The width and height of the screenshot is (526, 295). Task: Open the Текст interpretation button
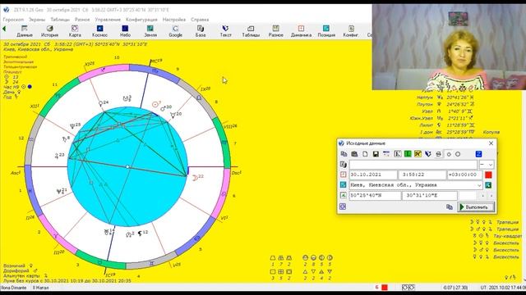(225, 31)
